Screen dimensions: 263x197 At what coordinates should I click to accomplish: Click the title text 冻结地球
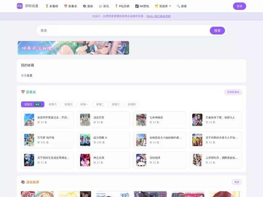(155, 158)
